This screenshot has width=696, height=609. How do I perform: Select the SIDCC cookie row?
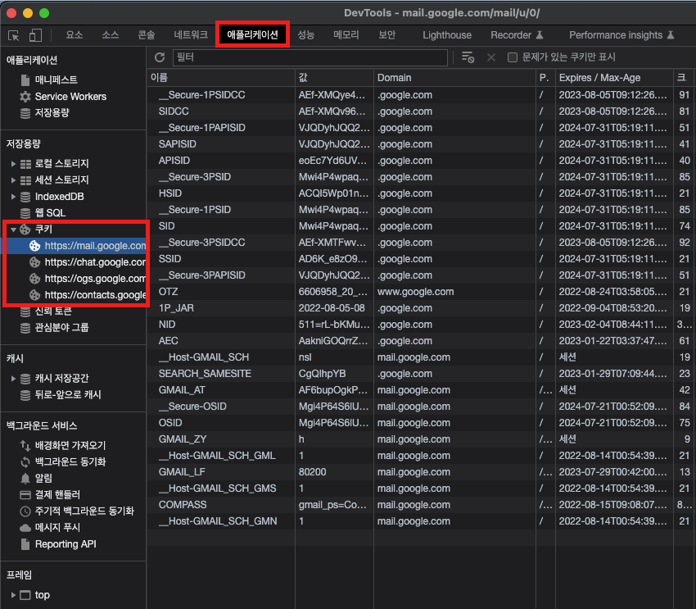click(x=421, y=111)
